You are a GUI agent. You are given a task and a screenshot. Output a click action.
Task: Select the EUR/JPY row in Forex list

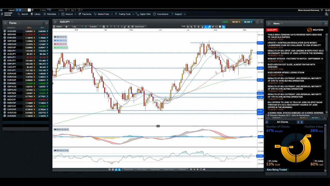click(x=26, y=60)
